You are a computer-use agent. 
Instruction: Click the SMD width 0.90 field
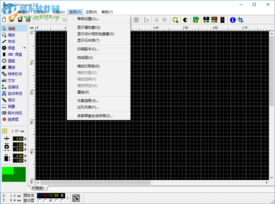click(x=18, y=156)
